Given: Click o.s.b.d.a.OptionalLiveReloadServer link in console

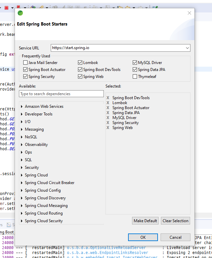Looking at the screenshot, I should click(x=106, y=248).
